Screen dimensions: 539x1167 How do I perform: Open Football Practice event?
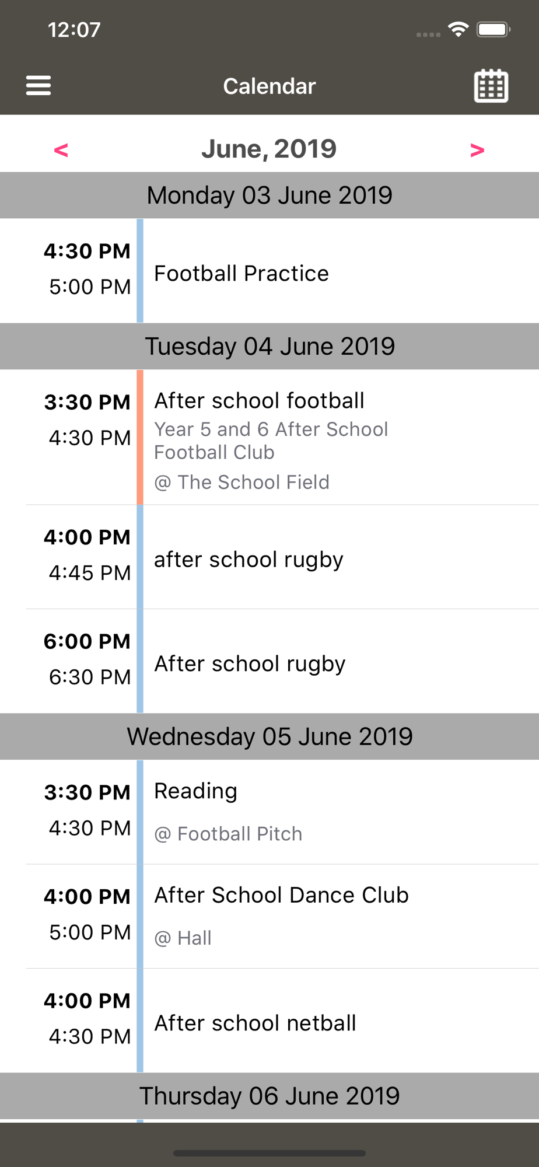coord(242,273)
